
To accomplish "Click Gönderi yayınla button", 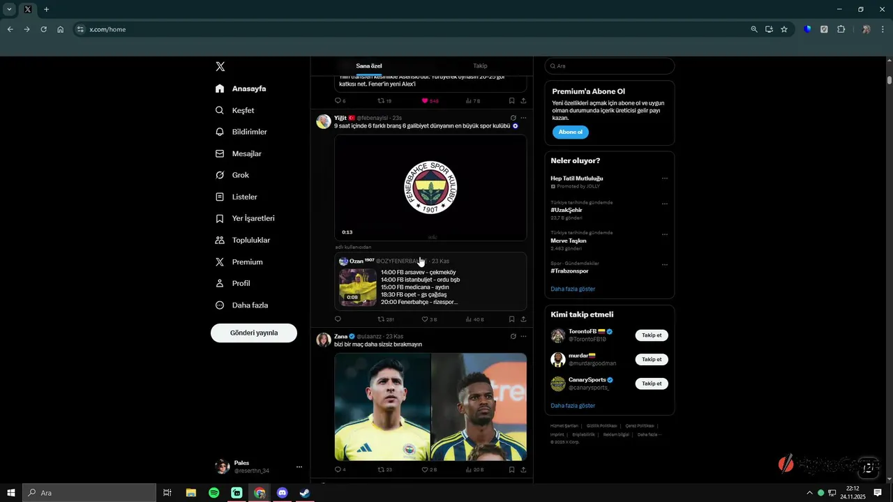I will click(254, 333).
